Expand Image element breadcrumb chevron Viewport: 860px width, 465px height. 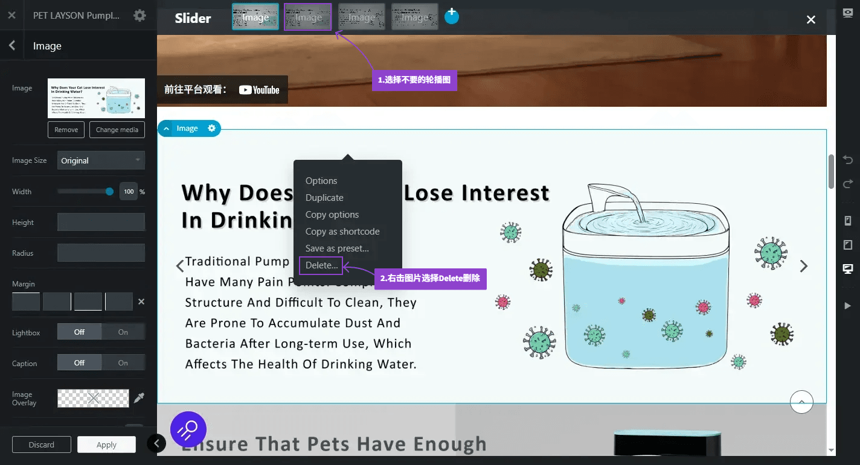click(x=166, y=128)
